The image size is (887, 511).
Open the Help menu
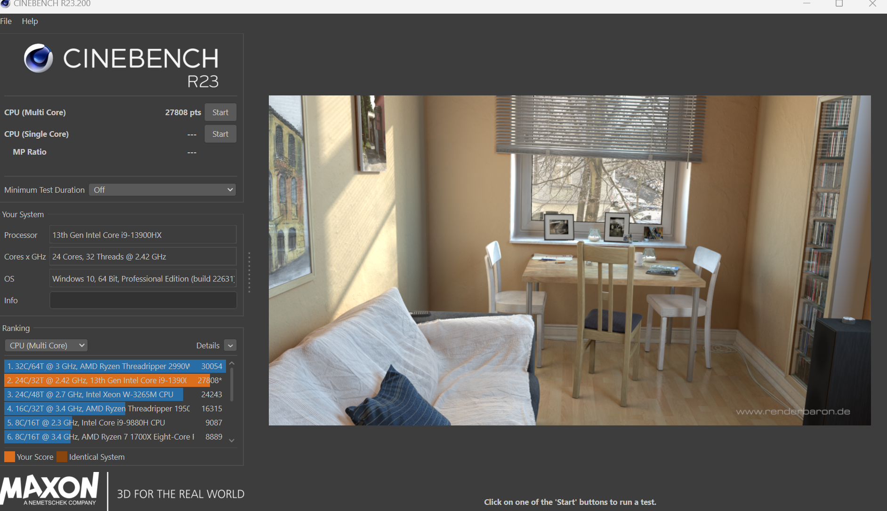click(30, 21)
